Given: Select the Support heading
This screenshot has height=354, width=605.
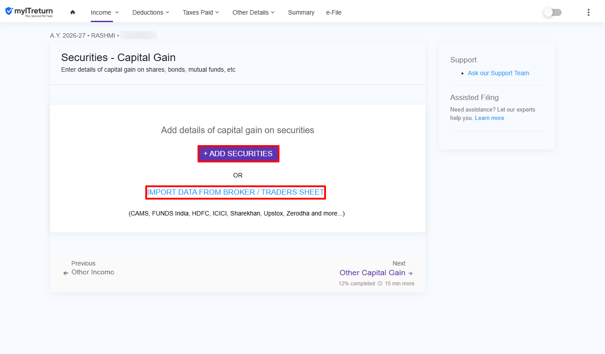Looking at the screenshot, I should tap(463, 60).
